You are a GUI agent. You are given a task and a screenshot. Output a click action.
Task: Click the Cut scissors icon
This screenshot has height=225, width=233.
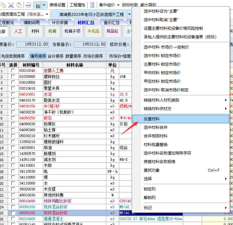pos(11,5)
